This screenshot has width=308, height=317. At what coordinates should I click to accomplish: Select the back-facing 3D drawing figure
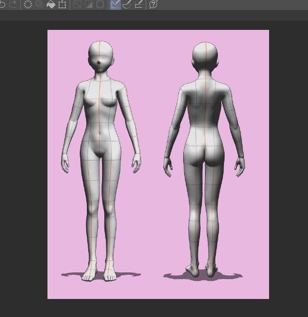204,160
